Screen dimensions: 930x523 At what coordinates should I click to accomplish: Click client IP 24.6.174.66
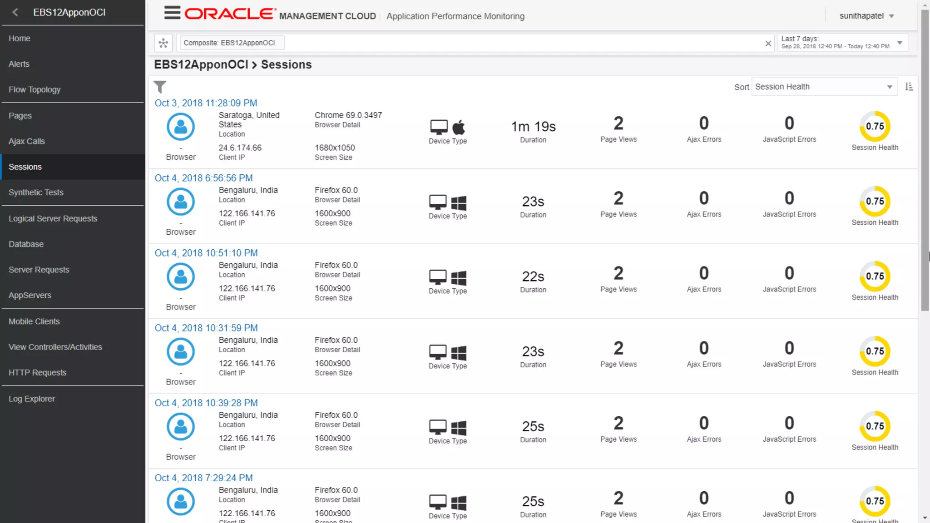[240, 148]
